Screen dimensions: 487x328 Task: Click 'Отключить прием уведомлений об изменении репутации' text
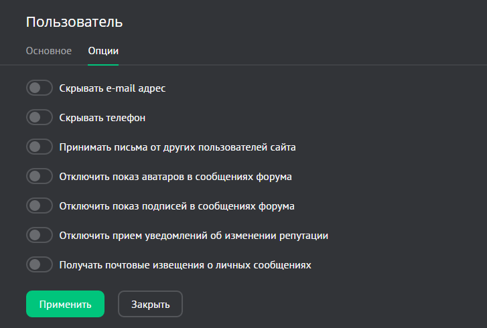(x=194, y=236)
